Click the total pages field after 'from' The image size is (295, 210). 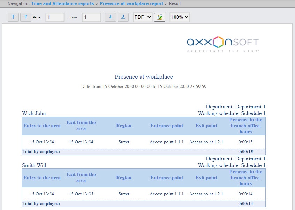pos(91,17)
